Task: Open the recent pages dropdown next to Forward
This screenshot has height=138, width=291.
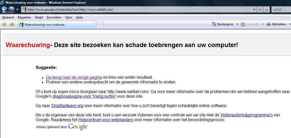Action: click(x=17, y=10)
